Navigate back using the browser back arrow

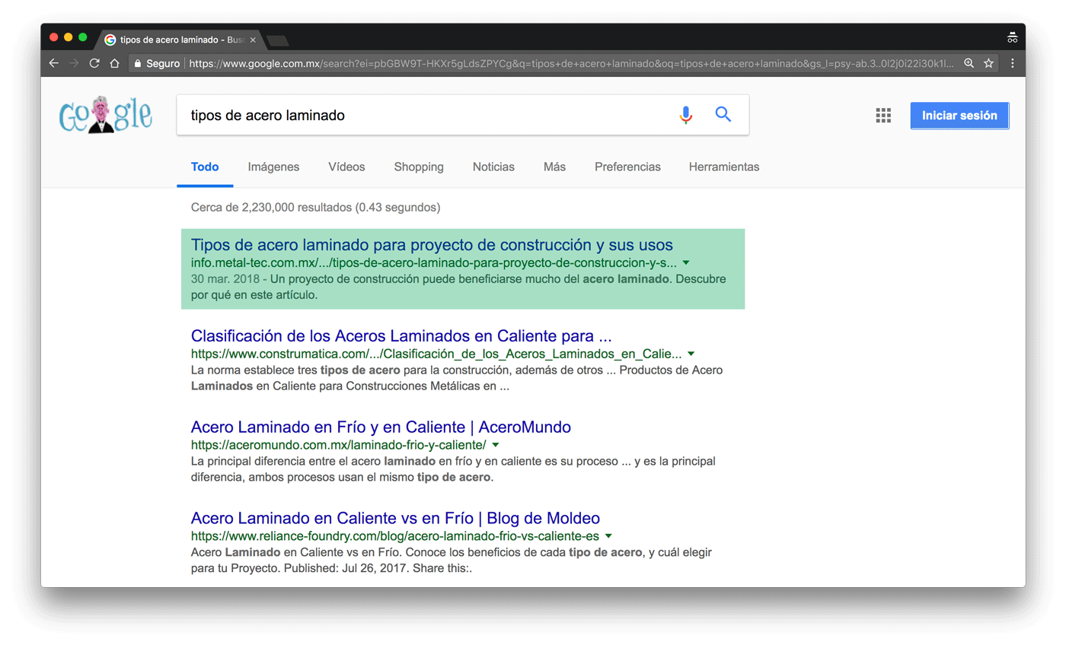point(53,64)
